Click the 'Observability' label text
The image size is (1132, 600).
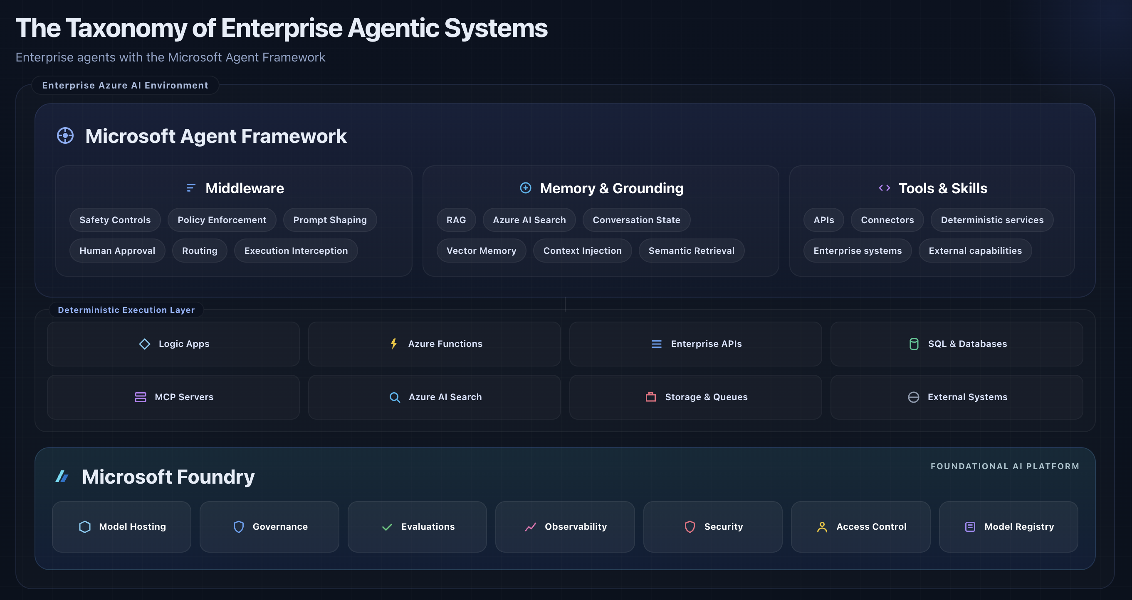(x=576, y=527)
